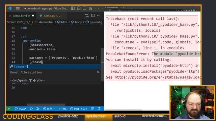Click the [splashscreen] text on line 19
This screenshot has height=121, width=216.
(x=42, y=45)
